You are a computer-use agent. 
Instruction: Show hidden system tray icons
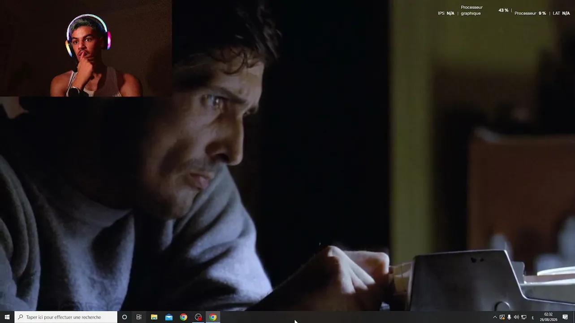coord(495,317)
